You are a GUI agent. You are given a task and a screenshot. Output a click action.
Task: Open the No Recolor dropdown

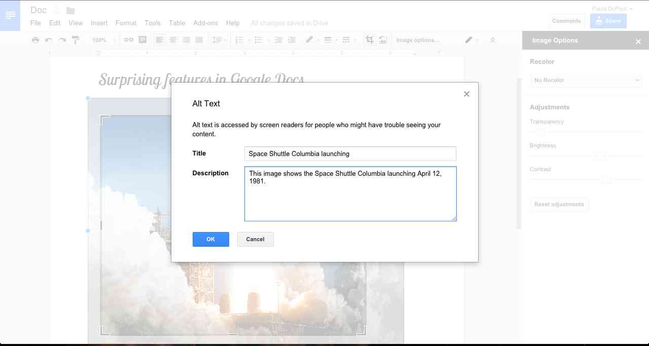[x=586, y=80]
